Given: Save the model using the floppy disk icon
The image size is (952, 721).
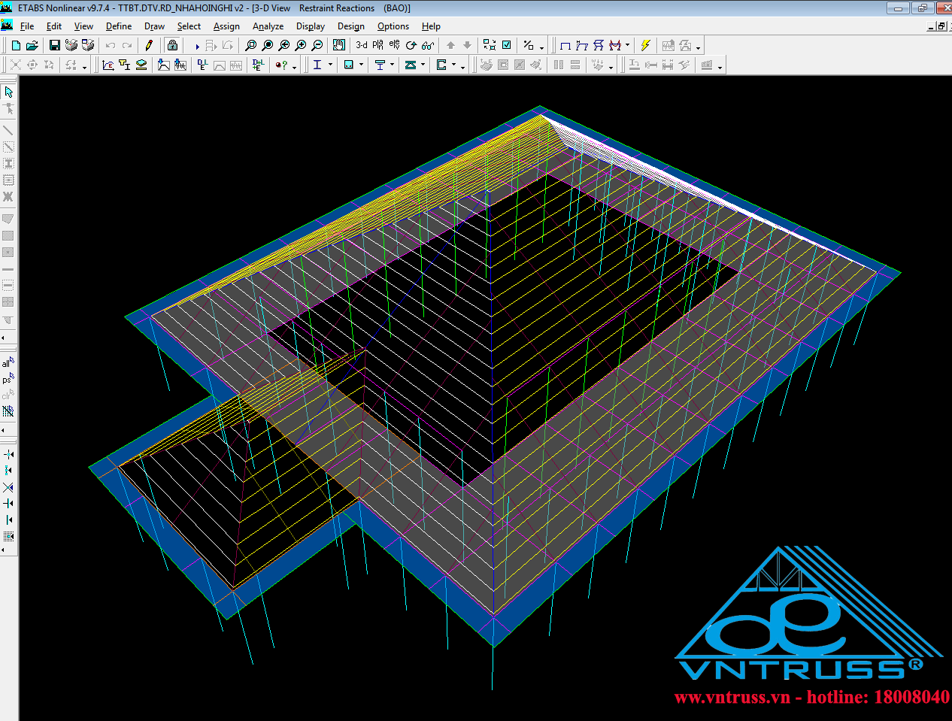Looking at the screenshot, I should click(54, 46).
